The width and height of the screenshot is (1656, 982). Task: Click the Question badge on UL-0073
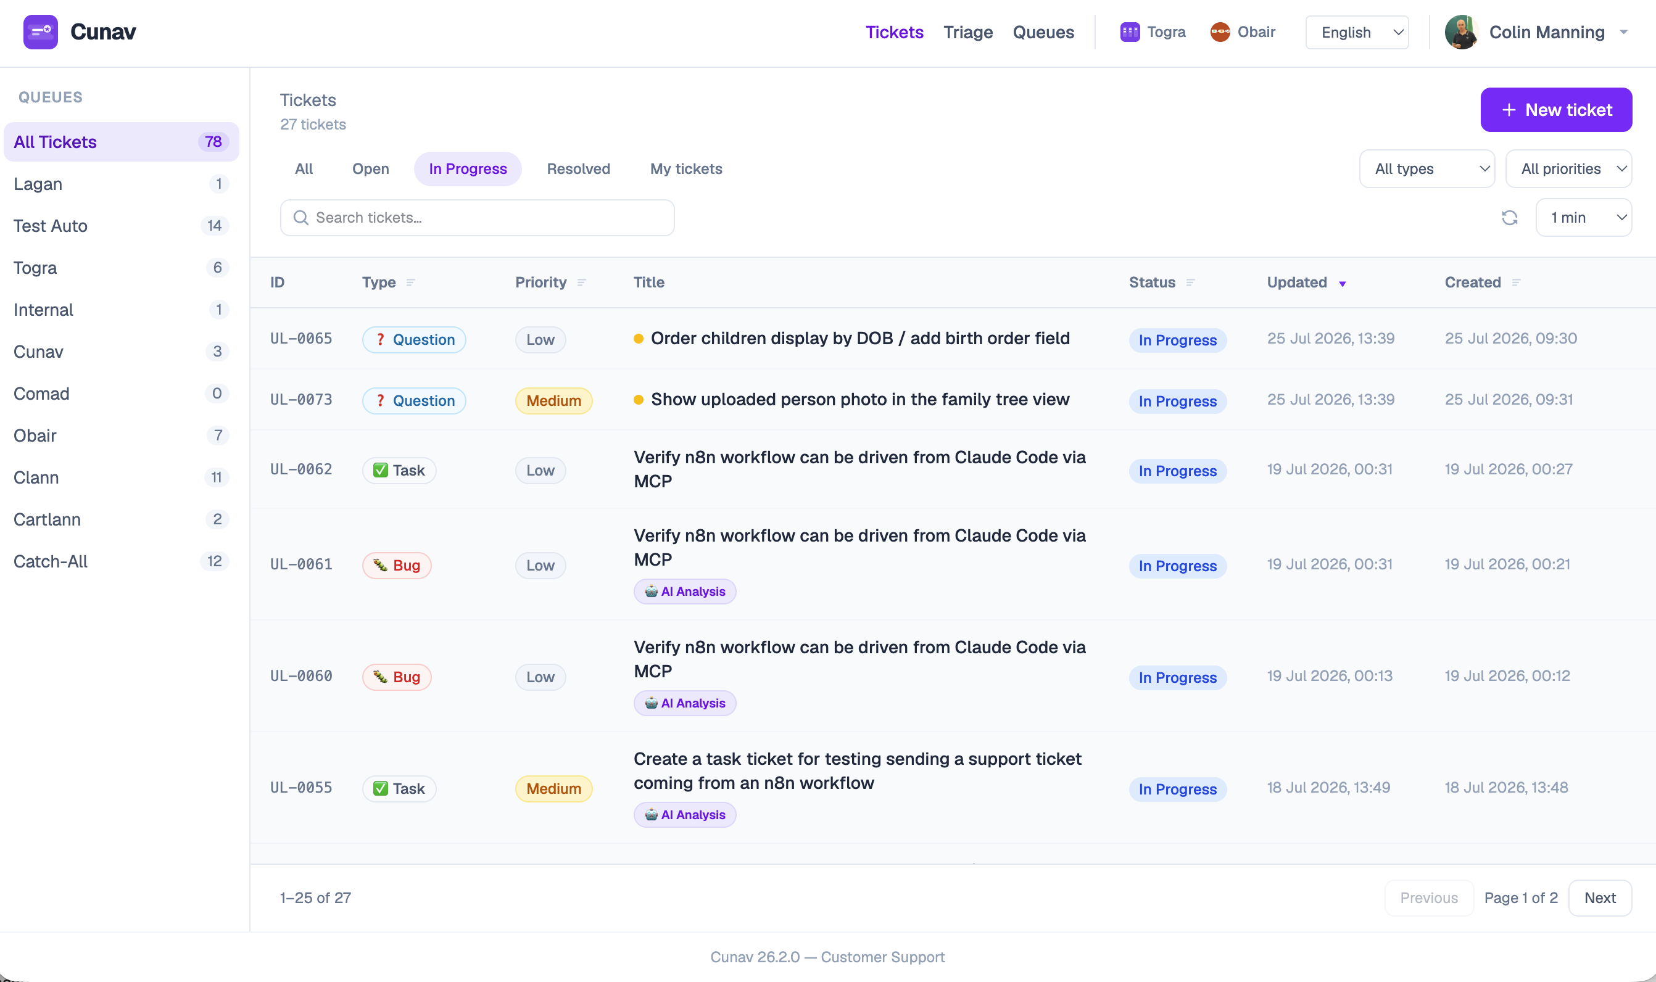(x=413, y=400)
